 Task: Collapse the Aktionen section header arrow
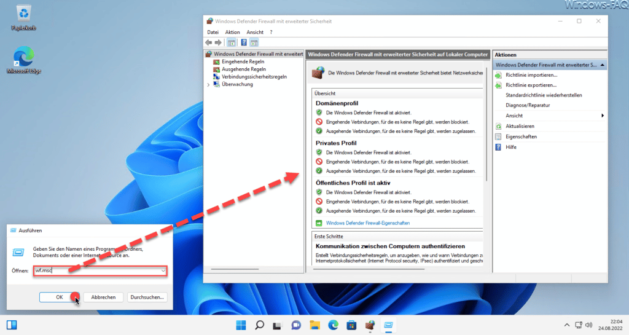point(602,65)
